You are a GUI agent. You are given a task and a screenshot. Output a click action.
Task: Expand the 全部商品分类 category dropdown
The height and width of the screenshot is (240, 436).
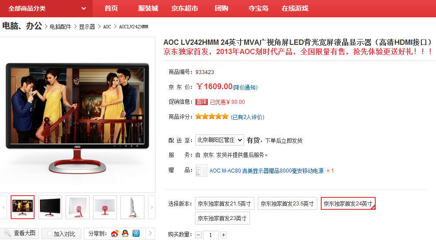tap(46, 8)
